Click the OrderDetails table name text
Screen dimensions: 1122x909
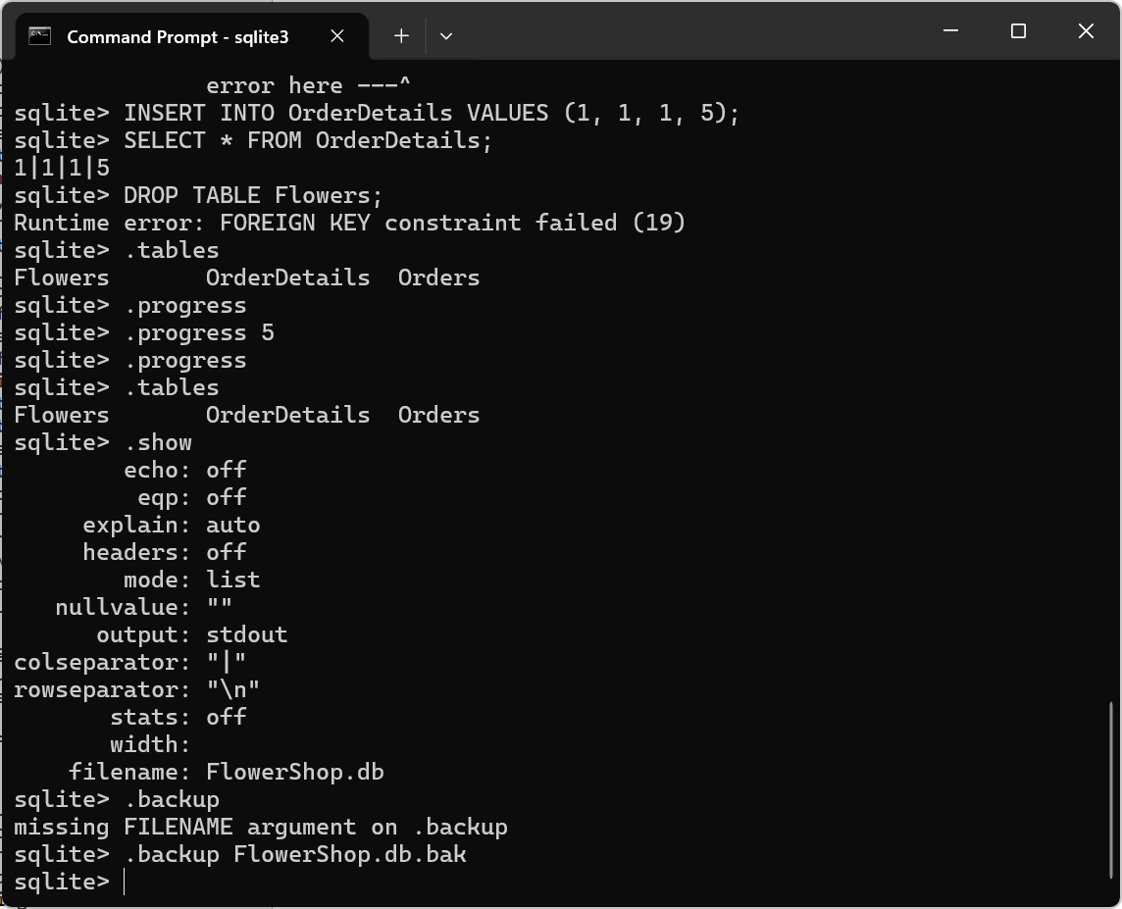click(287, 278)
